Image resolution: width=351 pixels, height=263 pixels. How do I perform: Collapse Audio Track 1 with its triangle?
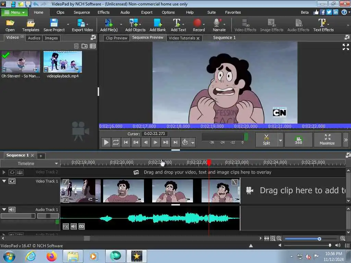[4, 209]
